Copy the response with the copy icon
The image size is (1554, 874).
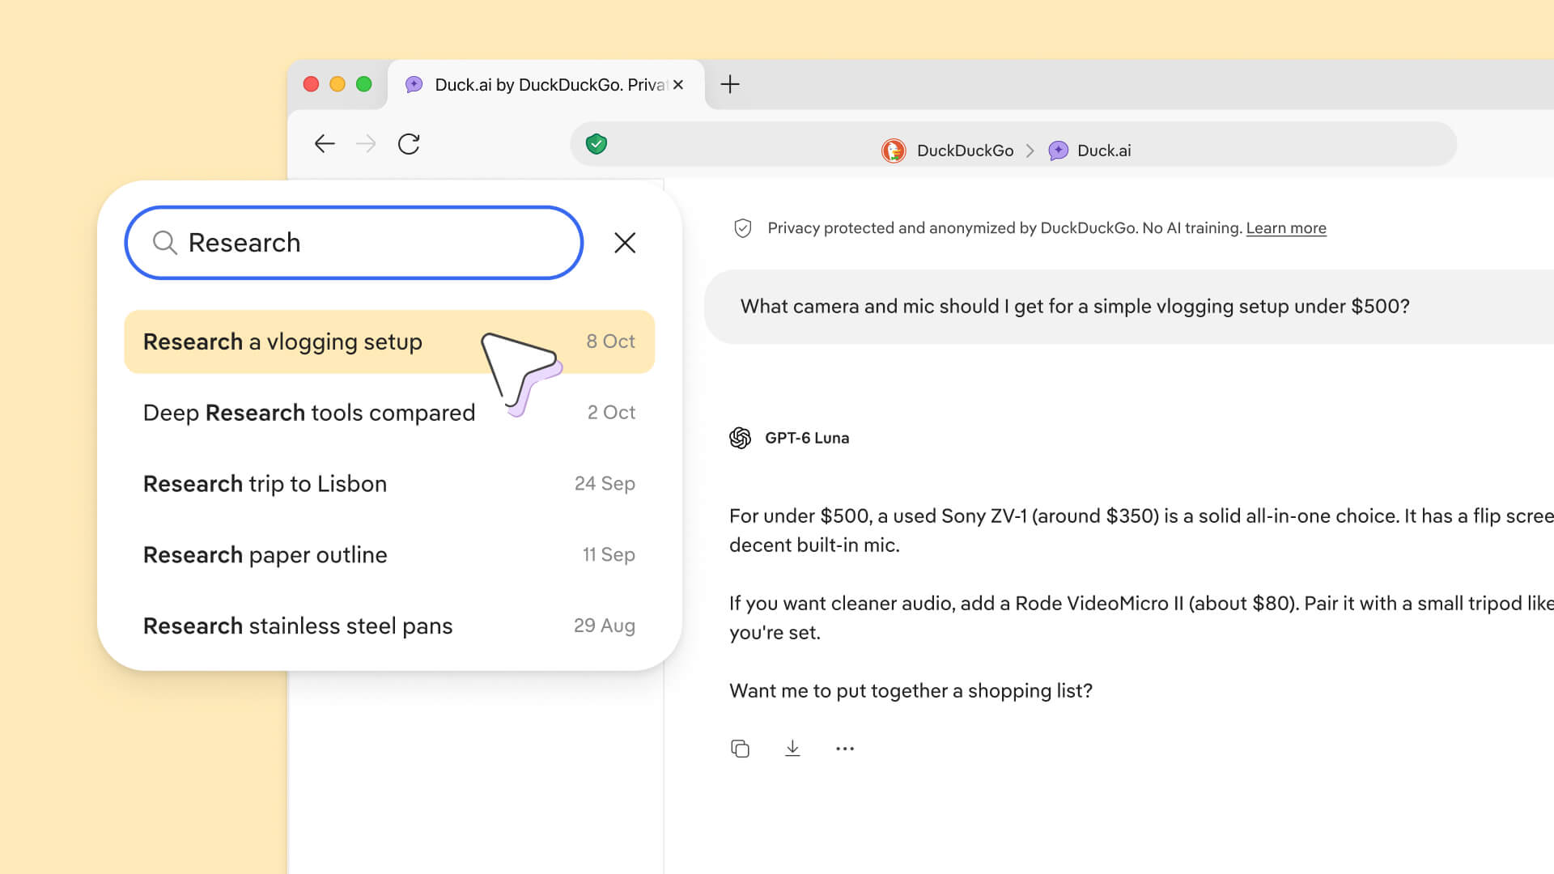[740, 749]
